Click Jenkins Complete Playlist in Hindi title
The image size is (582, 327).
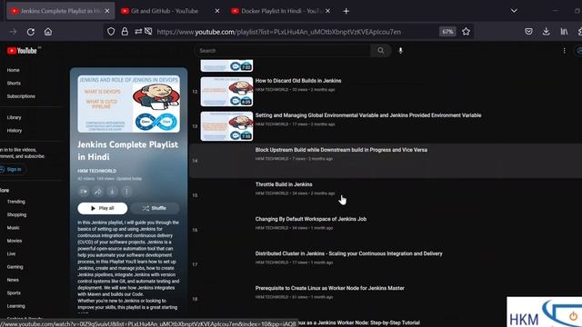(127, 151)
